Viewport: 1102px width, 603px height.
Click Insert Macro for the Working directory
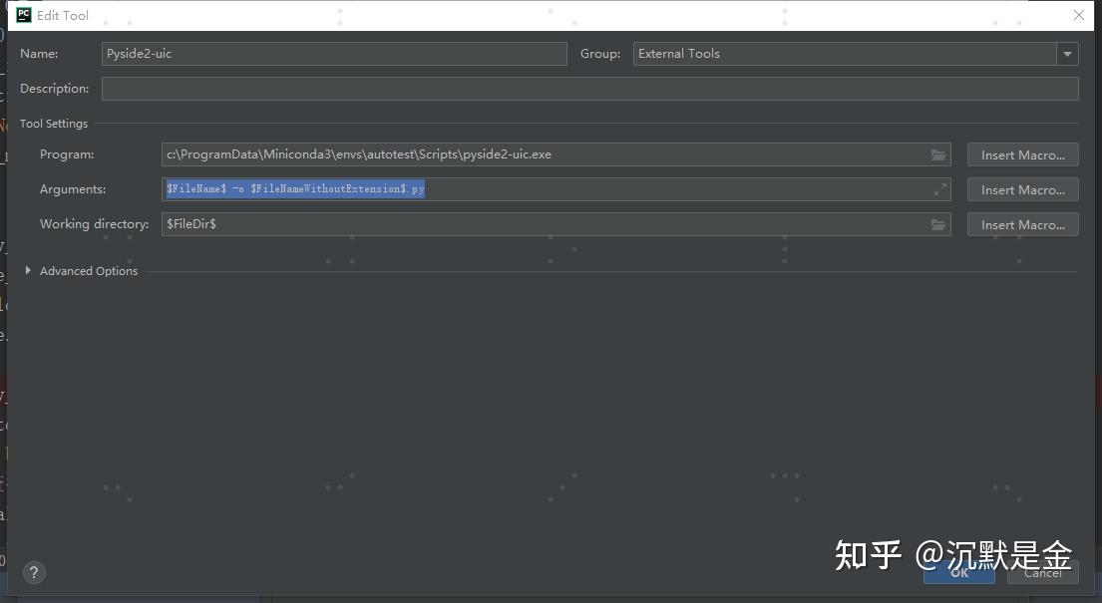pyautogui.click(x=1022, y=224)
